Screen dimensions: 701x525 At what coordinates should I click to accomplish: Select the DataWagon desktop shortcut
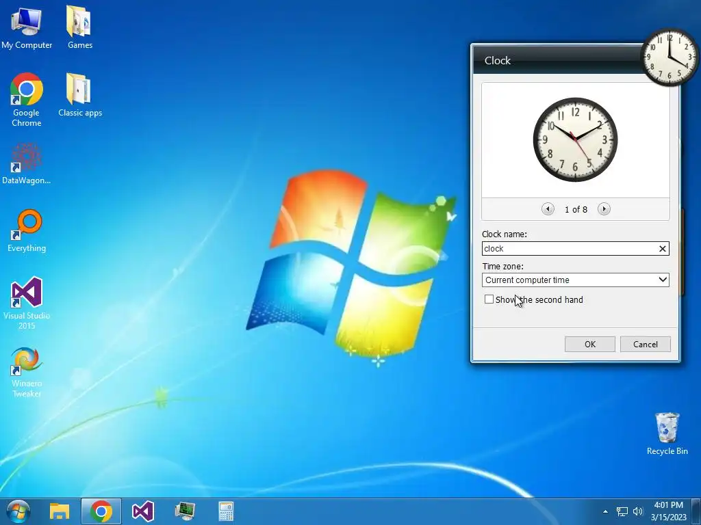pos(27,164)
